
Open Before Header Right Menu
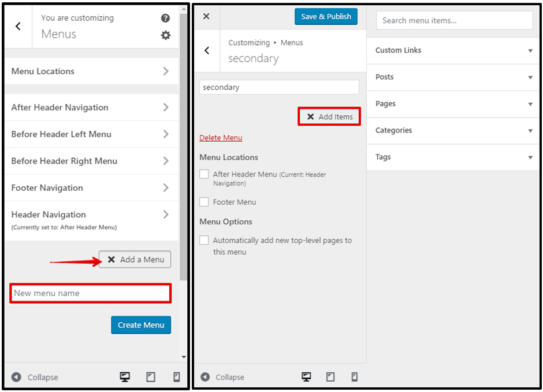point(92,161)
